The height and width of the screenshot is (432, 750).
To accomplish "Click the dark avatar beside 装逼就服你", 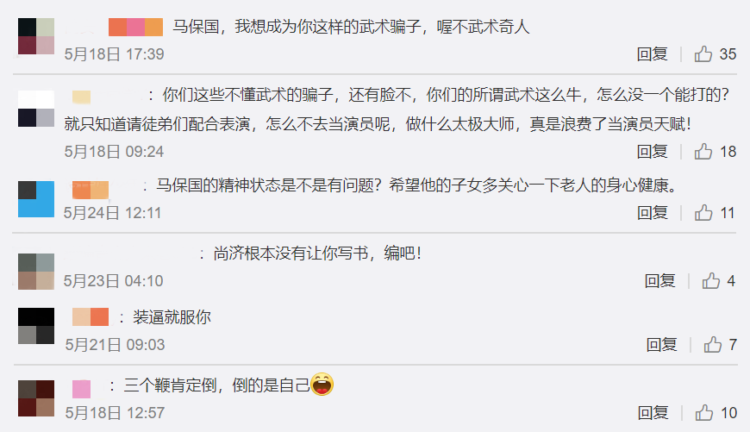I will [x=36, y=326].
